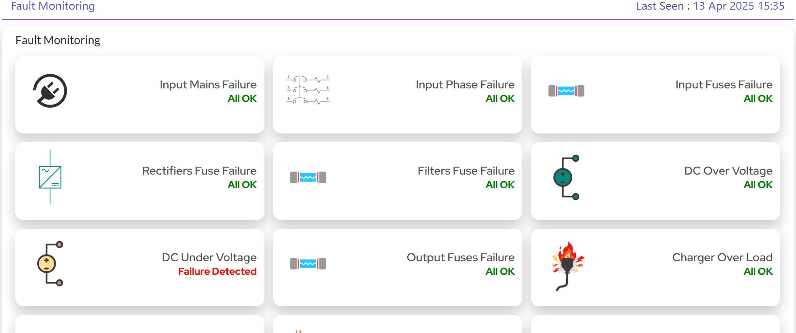Click All OK under Input Phase Failure
The width and height of the screenshot is (796, 333).
(500, 98)
